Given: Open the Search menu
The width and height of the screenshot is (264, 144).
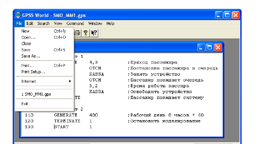Looking at the screenshot, I should [43, 23].
